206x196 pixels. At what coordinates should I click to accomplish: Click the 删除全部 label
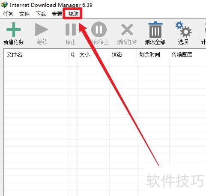click(x=155, y=42)
